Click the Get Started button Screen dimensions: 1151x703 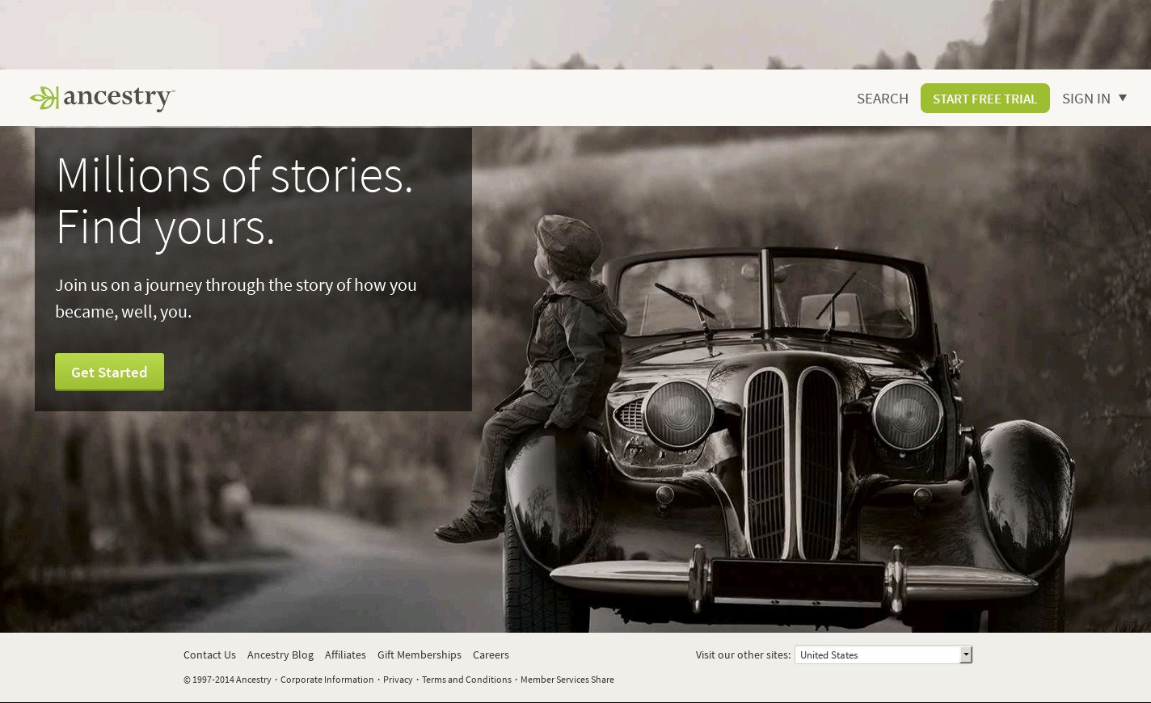point(109,372)
